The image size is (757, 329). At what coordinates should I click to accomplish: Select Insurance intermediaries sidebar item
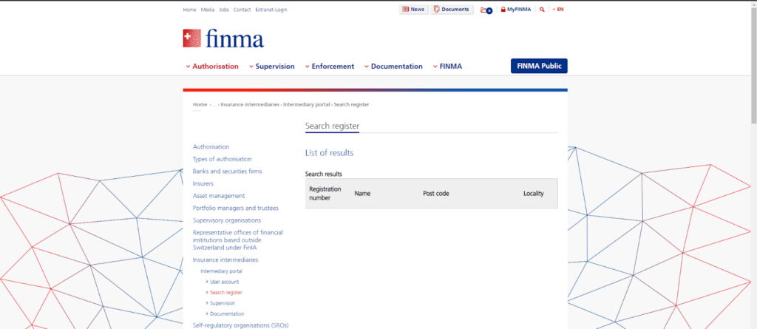(225, 260)
